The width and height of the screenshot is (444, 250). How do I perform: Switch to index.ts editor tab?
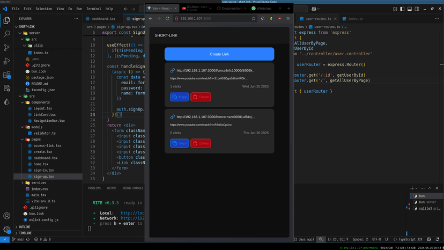[x=356, y=19]
